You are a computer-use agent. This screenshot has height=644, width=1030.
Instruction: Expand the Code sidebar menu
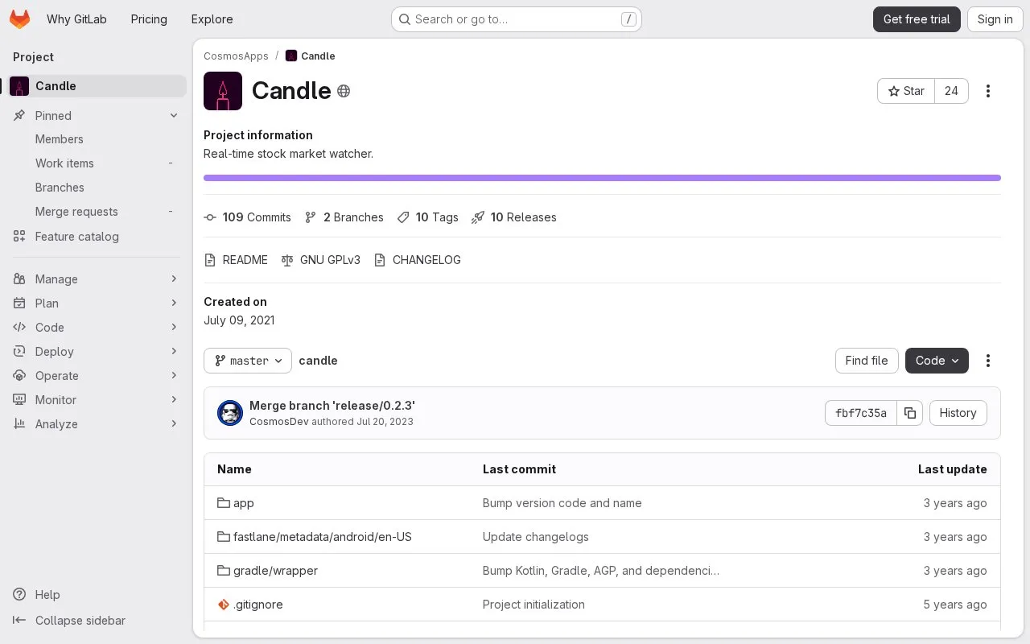pos(97,328)
